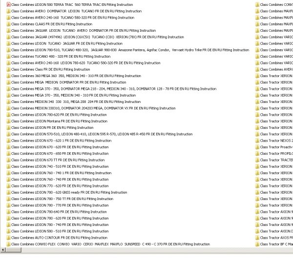Select 'Class Combines CONV' truncated entry in right column

click(x=276, y=4)
